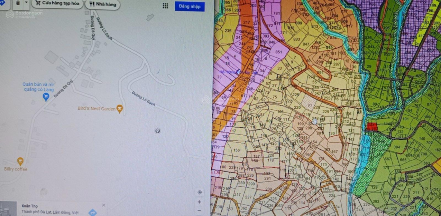Click the Đăng nhập sign-in button

coord(190,7)
